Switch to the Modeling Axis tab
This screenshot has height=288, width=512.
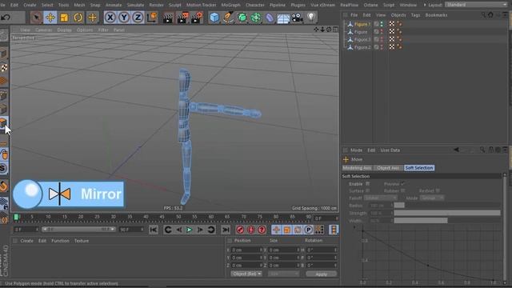[357, 168]
